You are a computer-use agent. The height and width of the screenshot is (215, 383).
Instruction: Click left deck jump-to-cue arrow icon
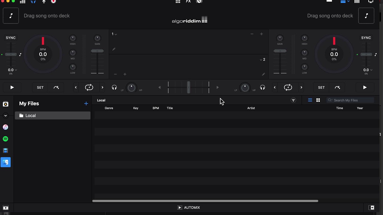(56, 87)
